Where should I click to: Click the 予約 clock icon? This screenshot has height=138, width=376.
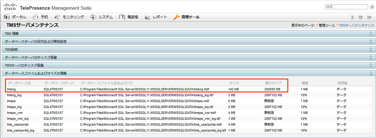point(35,17)
